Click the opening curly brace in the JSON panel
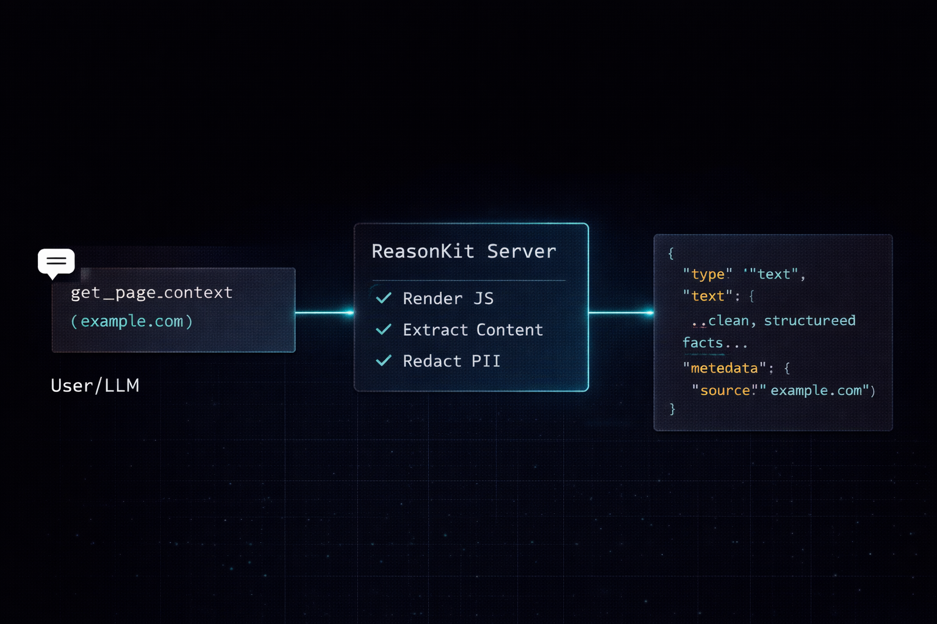Viewport: 937px width, 624px height. click(670, 253)
